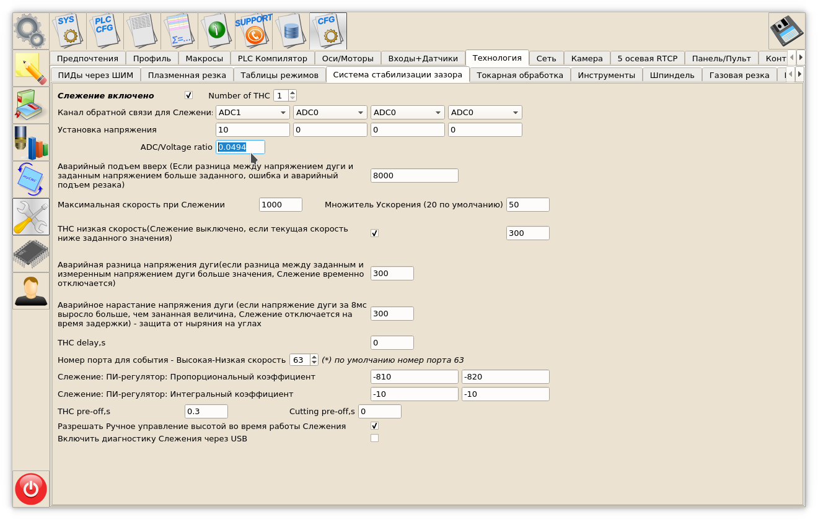
Task: Select the Шпиндель subtab
Action: (672, 75)
